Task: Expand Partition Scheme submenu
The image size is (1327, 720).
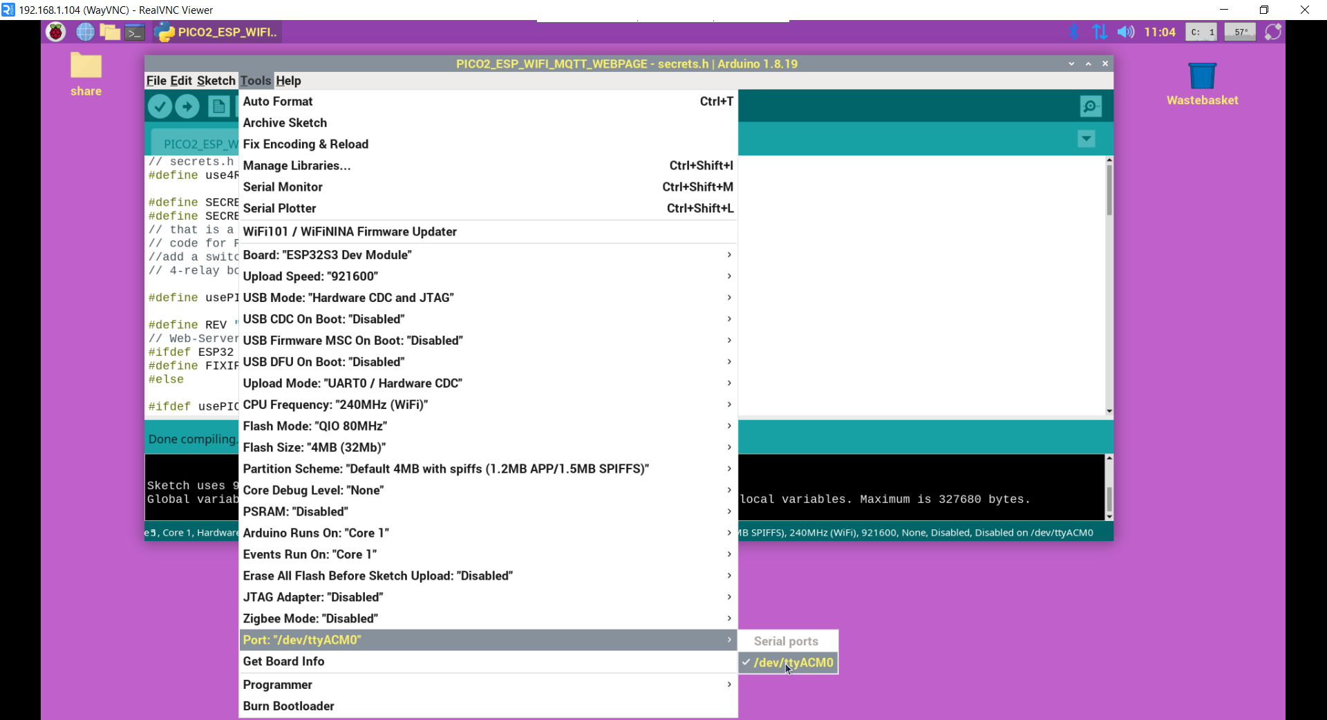Action: point(488,469)
